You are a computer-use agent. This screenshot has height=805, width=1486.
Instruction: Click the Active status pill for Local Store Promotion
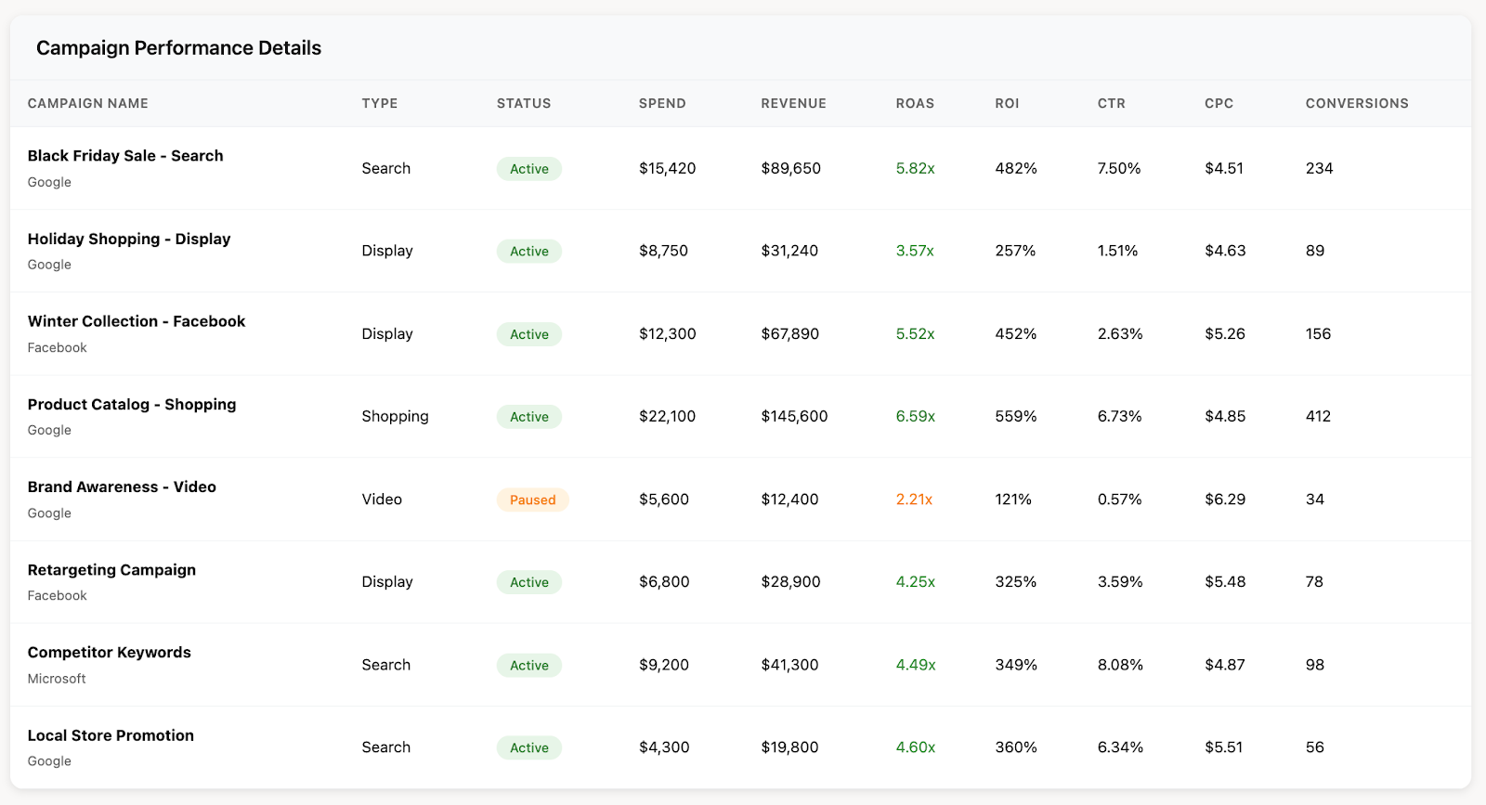click(528, 747)
